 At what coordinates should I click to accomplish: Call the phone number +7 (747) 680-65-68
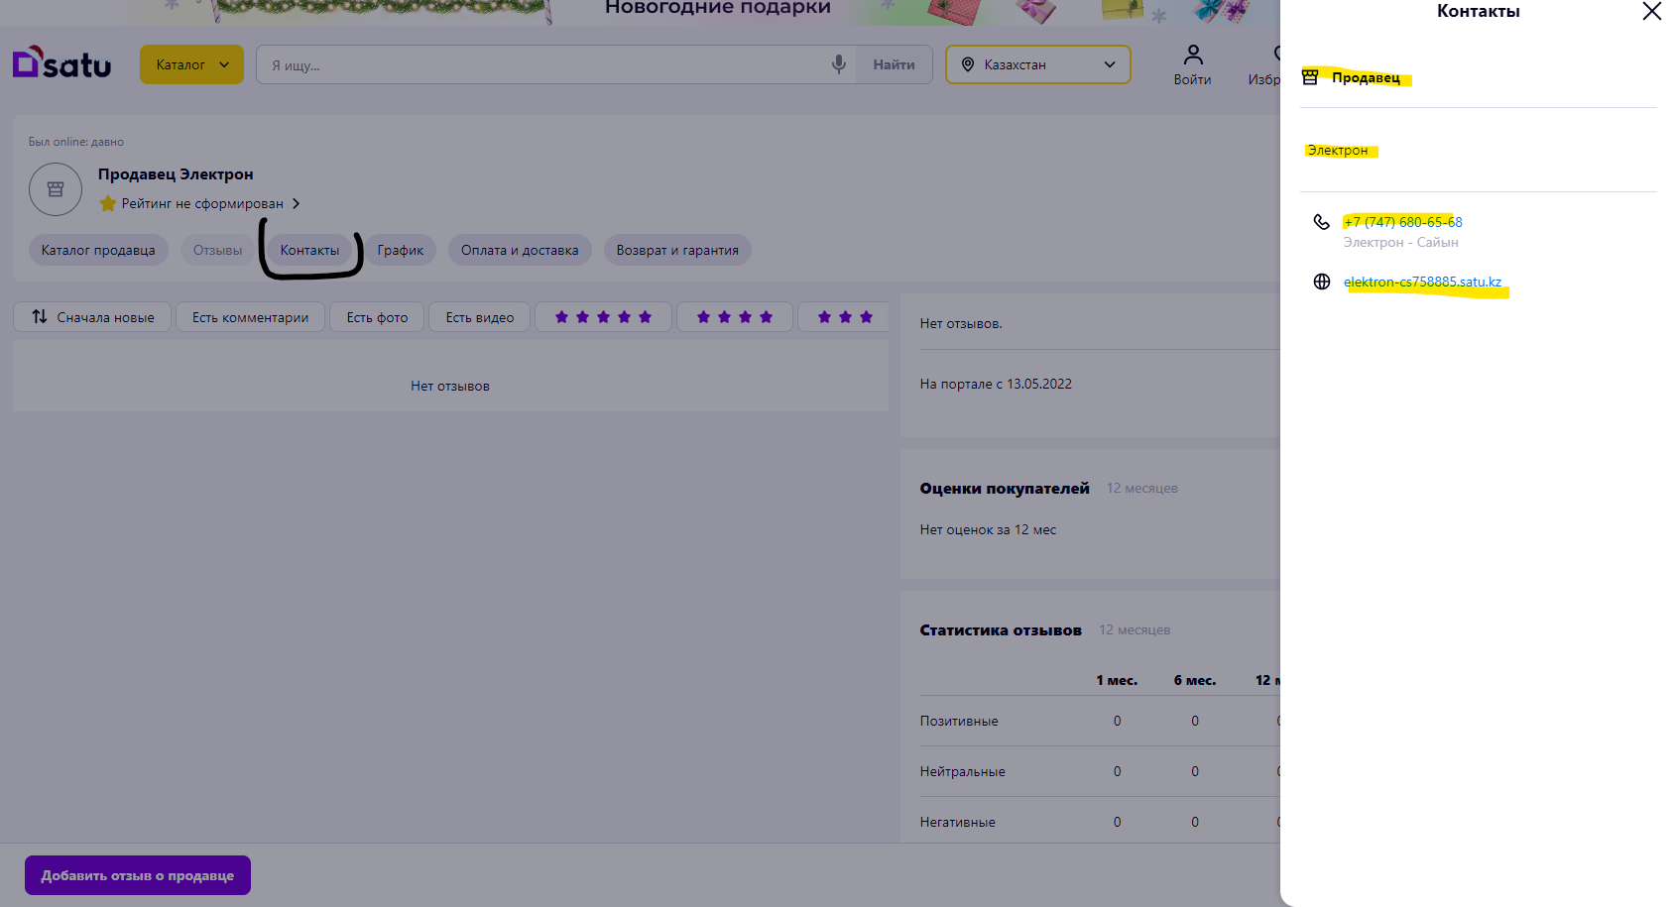[x=1402, y=222]
